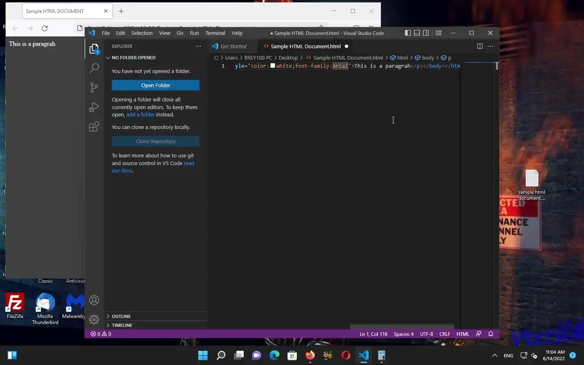Screen dimensions: 584x365
Task: Open Customize Layout icon in title bar
Action: point(438,33)
